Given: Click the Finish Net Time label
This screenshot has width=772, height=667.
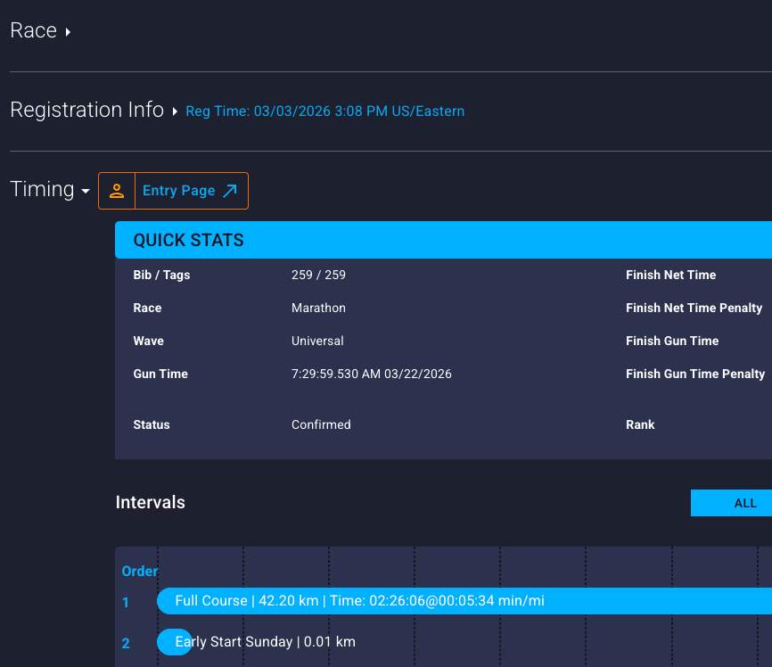Looking at the screenshot, I should 670,275.
